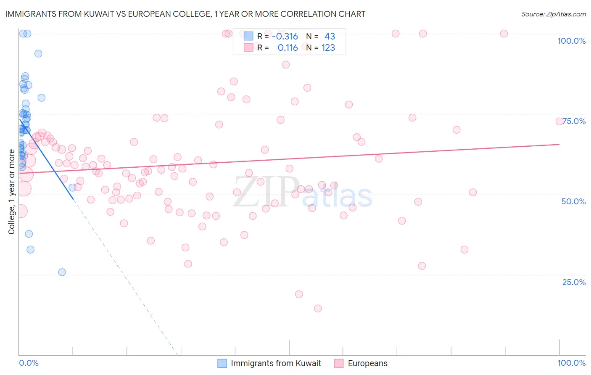Click the 0.0% x-axis label
Screen dimensions: 591x375
[29, 363]
